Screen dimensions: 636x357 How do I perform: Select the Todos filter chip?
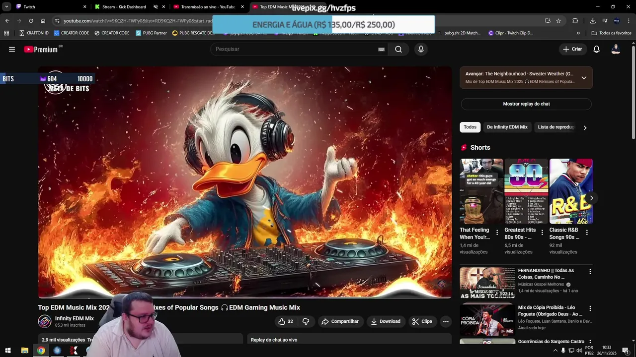tap(470, 127)
